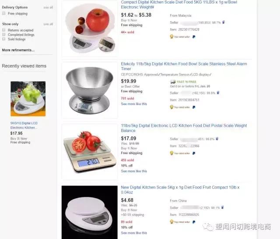This screenshot has height=239, width=280.
Task: Click the Top-rated seller badge on the Compact Digital scale
Action: tap(180, 37)
